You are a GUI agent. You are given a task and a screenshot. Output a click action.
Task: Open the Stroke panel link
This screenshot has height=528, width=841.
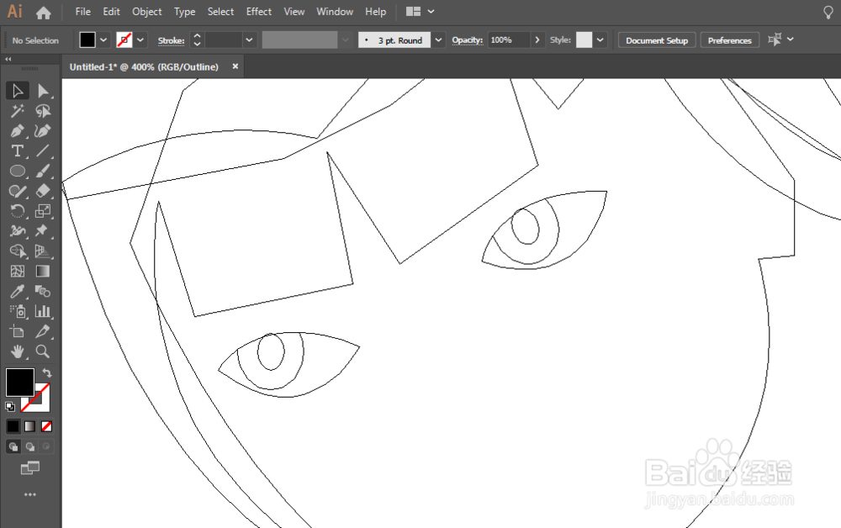coord(171,40)
